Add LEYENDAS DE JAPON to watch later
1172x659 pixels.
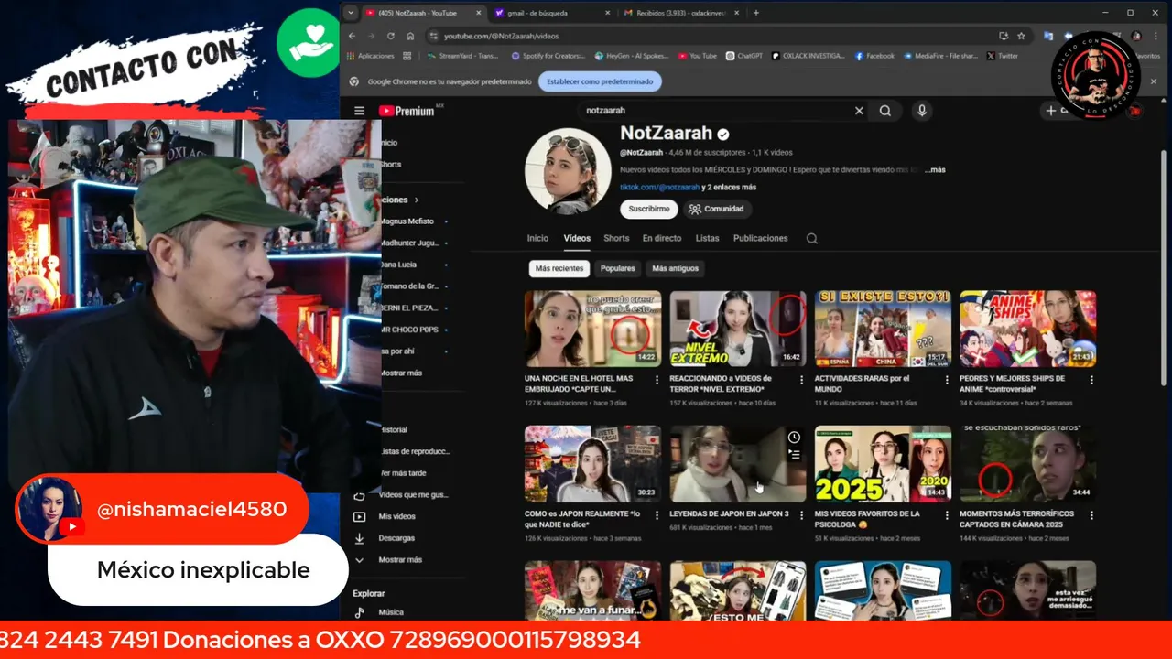pyautogui.click(x=794, y=438)
